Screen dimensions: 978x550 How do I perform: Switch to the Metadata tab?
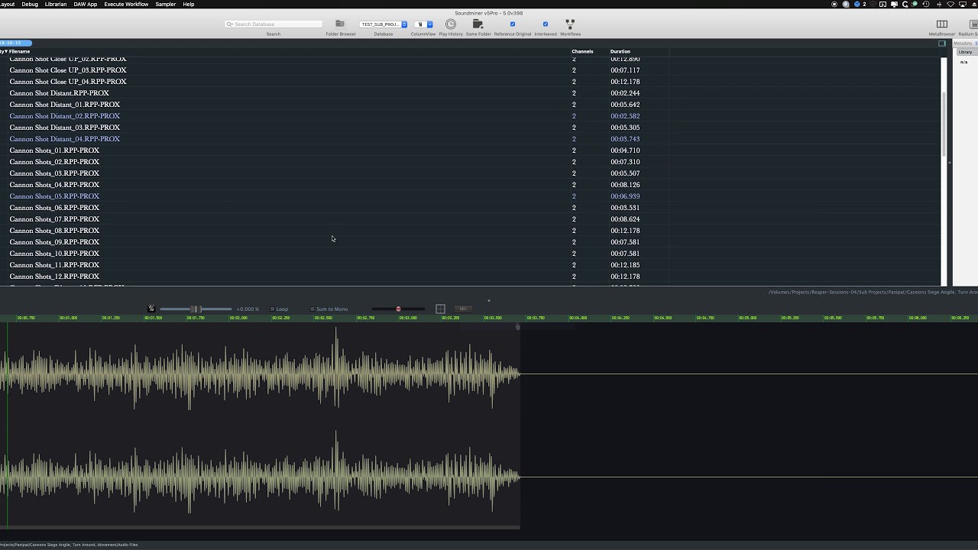coord(963,43)
